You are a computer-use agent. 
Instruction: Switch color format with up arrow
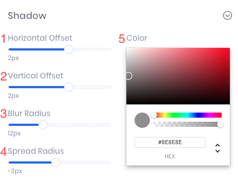pyautogui.click(x=218, y=145)
